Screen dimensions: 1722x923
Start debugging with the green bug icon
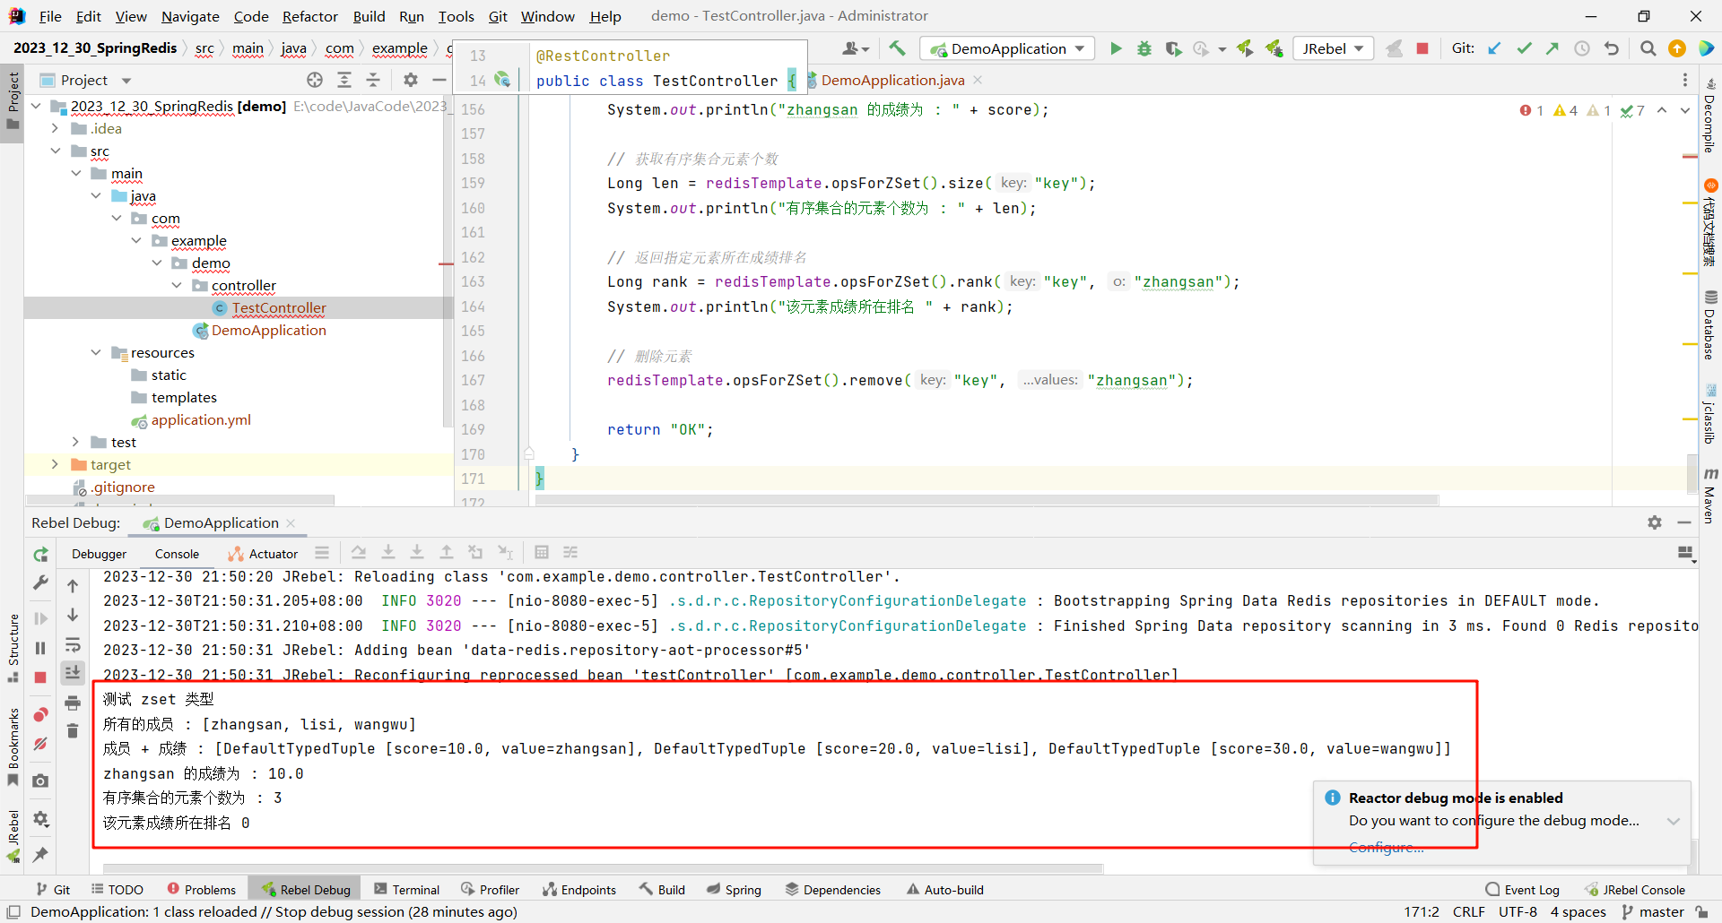pyautogui.click(x=1144, y=48)
